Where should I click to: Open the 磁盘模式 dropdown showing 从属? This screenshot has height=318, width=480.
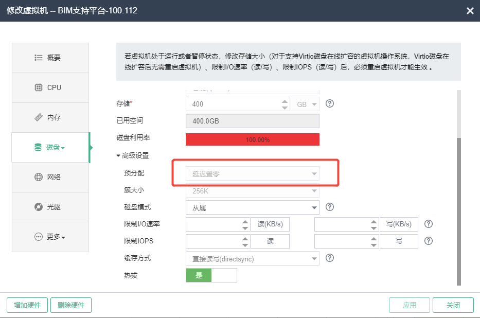tap(252, 207)
